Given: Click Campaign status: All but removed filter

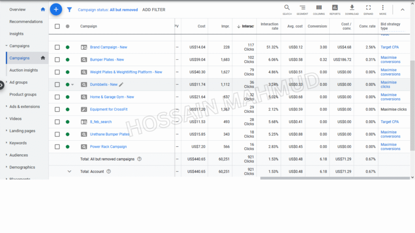Looking at the screenshot, I should click(108, 10).
